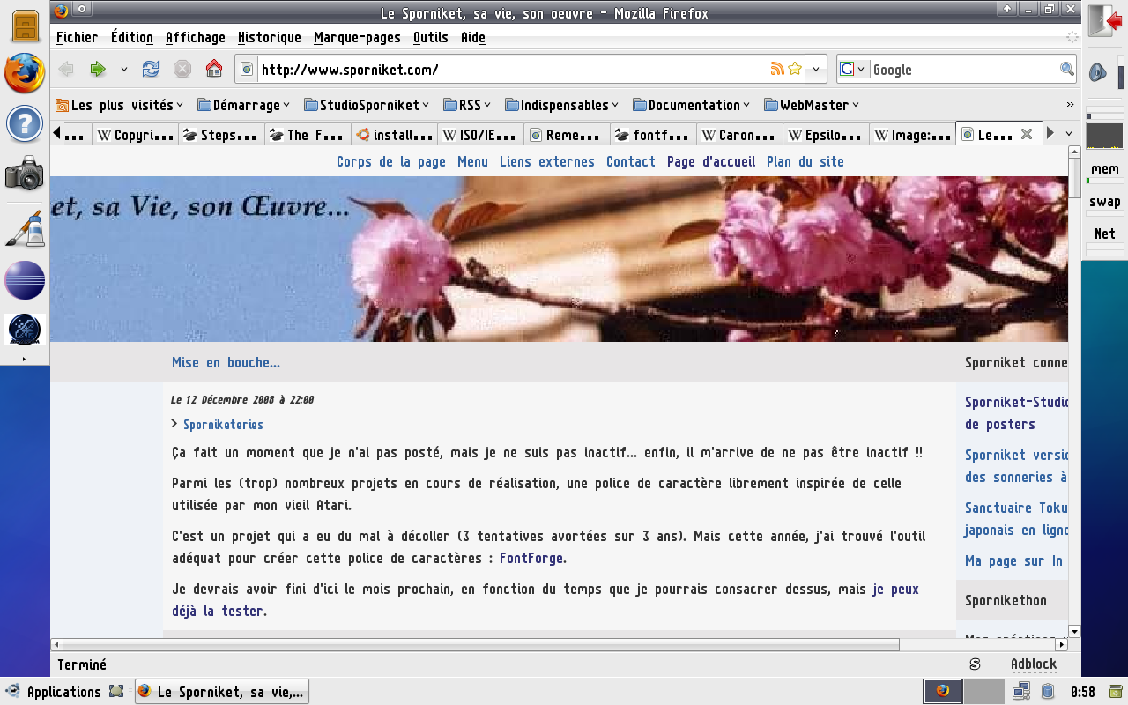
Task: Click the site identity icon in URL bar
Action: point(247,70)
